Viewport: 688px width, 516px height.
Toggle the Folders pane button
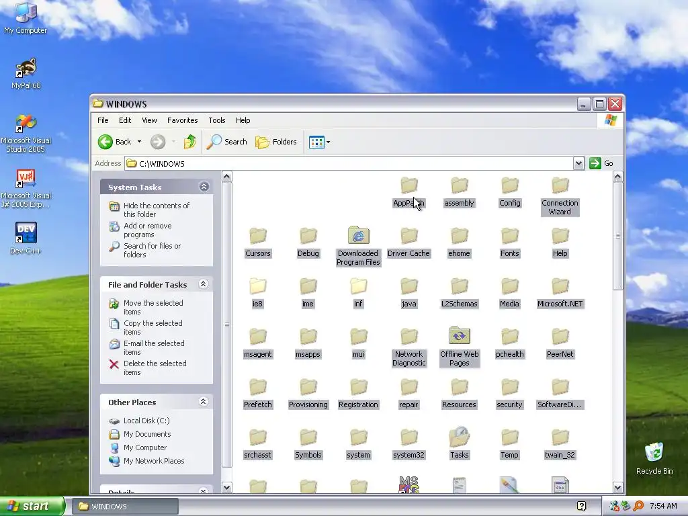276,142
